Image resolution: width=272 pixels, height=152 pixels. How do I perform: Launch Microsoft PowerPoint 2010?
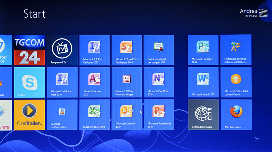tap(159, 115)
